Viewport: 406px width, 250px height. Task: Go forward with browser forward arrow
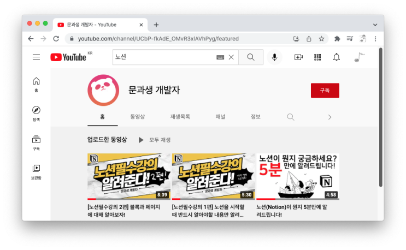44,39
